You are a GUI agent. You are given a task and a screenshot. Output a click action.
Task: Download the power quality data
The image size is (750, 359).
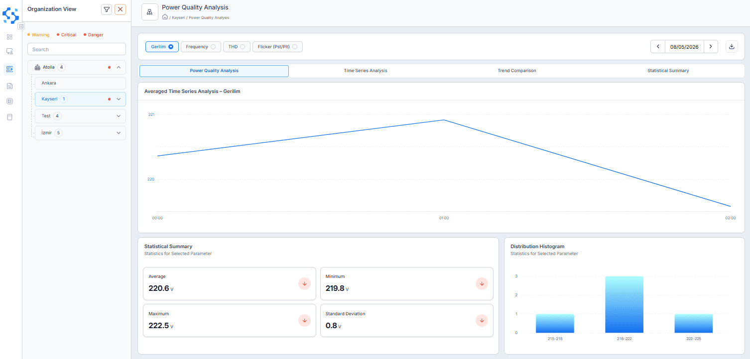pos(732,47)
